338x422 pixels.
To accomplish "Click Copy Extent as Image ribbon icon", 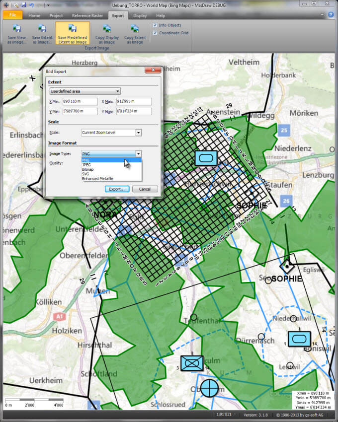I will click(x=135, y=28).
